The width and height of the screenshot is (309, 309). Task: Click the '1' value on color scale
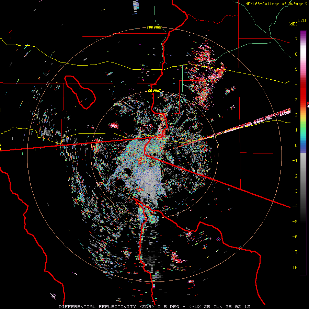click(x=296, y=130)
